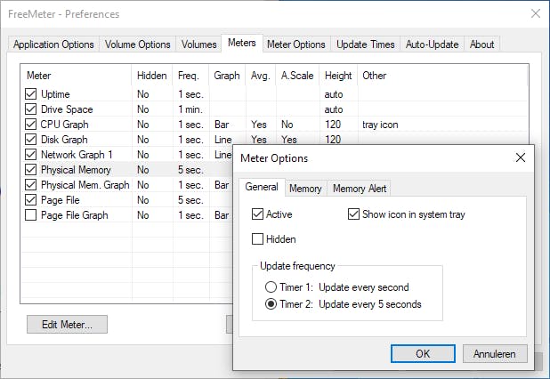550x379 pixels.
Task: Click the OK button
Action: pyautogui.click(x=424, y=353)
